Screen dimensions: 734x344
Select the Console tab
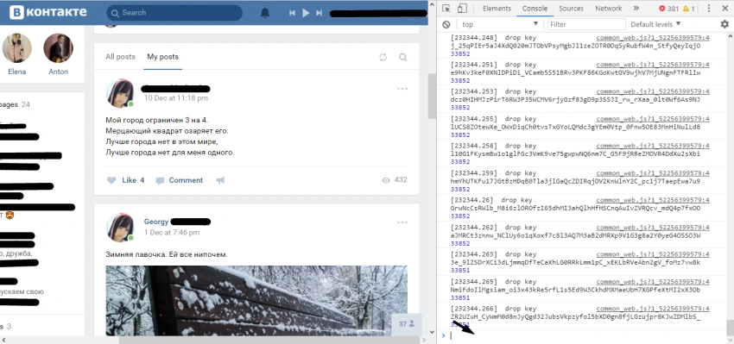(535, 9)
